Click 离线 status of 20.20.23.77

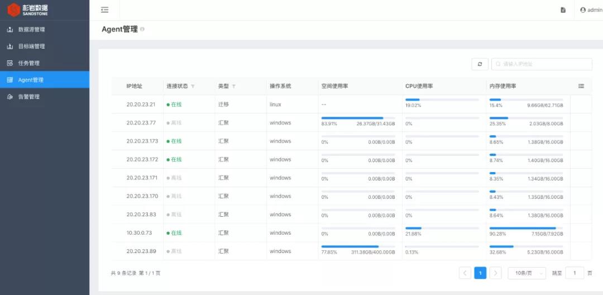pyautogui.click(x=174, y=123)
